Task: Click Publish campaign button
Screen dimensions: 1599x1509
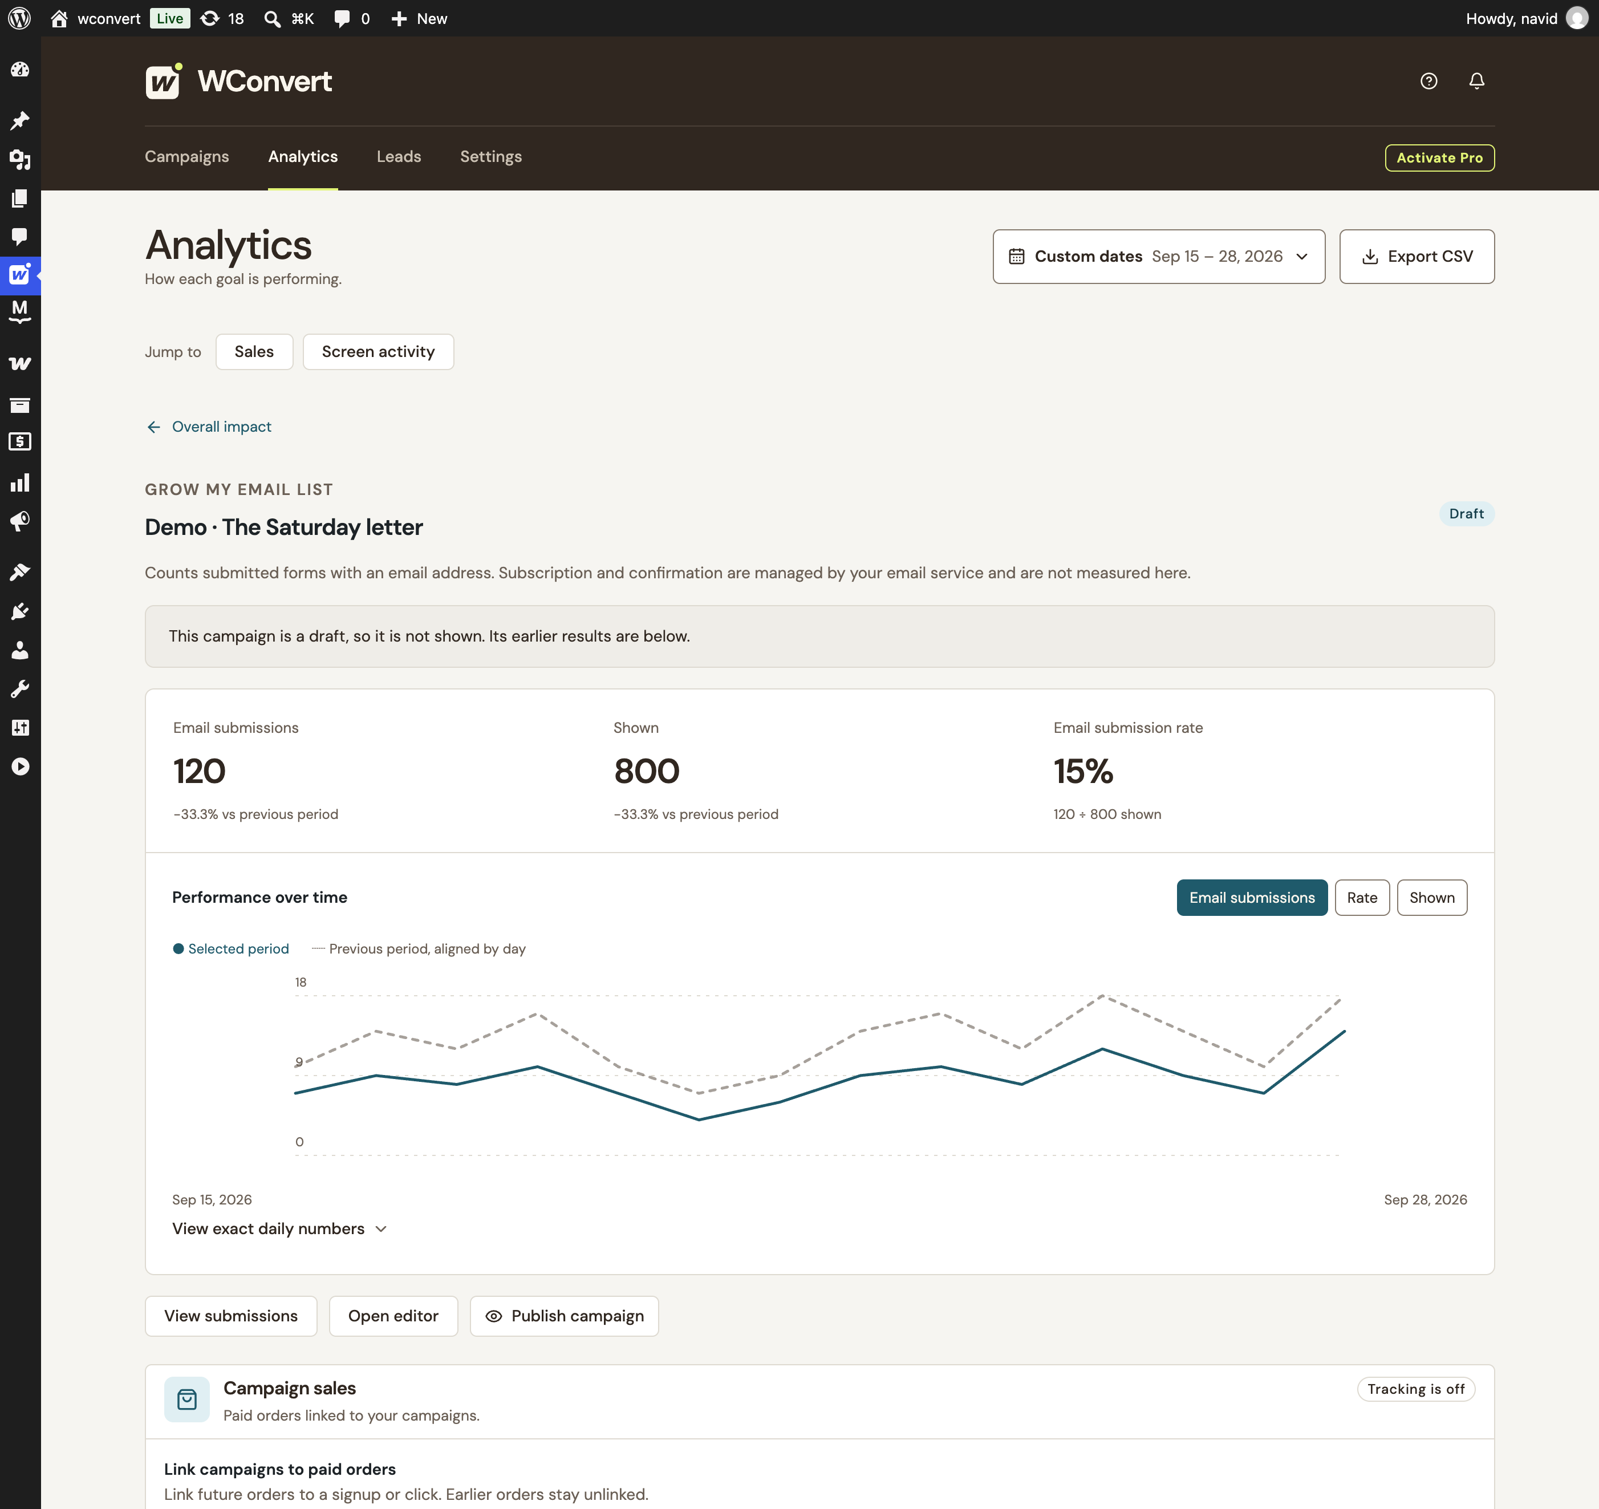Action: click(564, 1316)
